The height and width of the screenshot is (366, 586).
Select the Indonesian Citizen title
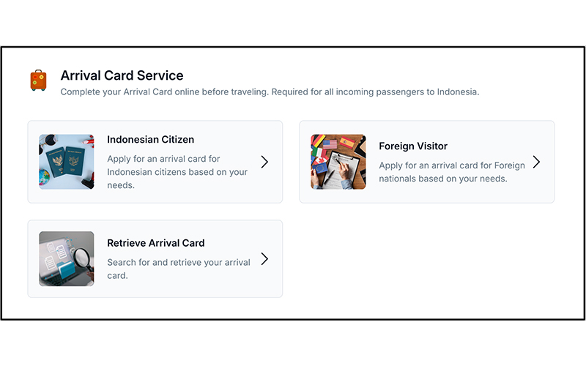(150, 139)
